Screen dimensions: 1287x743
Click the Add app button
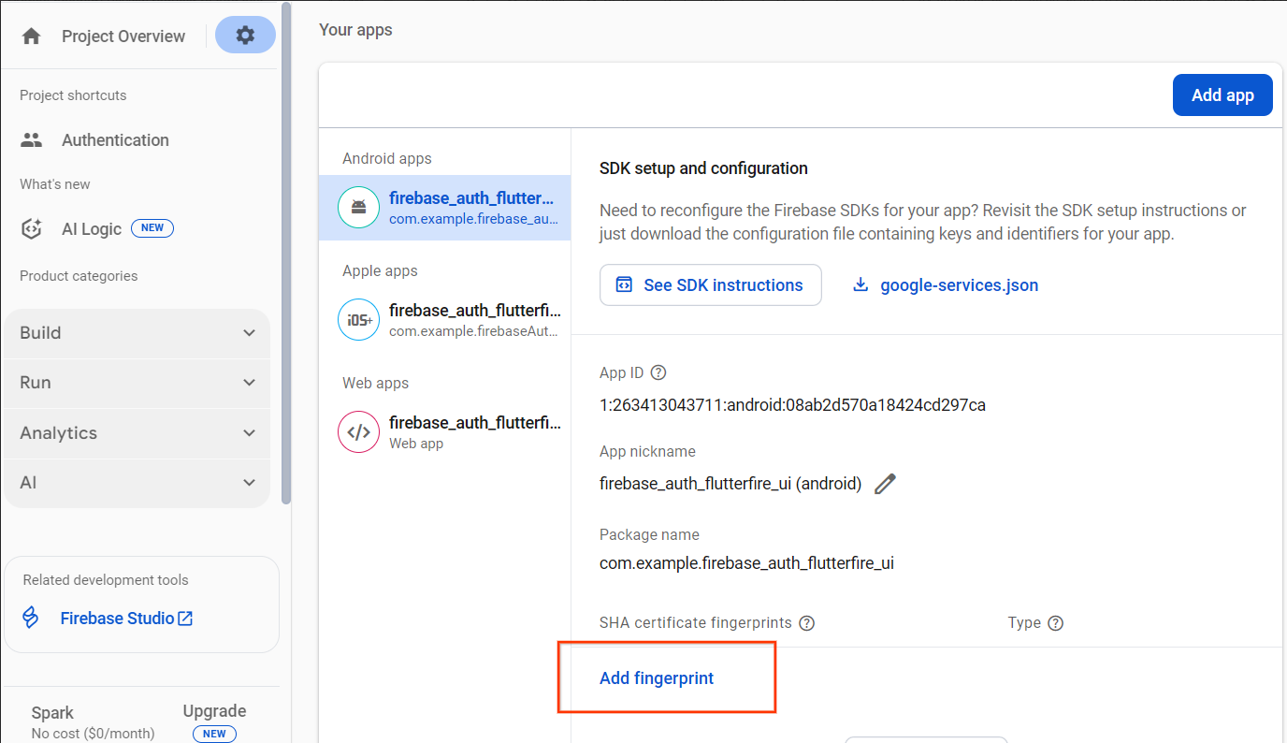point(1222,95)
